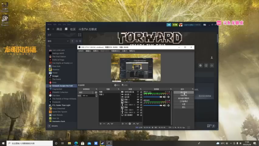Image resolution: width=259 pixels, height=146 pixels.
Task: Open Windows Start menu
Action: [x=3, y=143]
